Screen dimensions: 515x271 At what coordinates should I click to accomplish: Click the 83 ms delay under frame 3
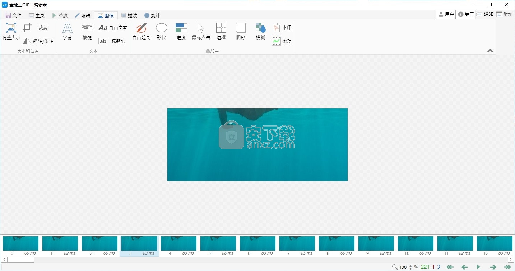[149, 253]
